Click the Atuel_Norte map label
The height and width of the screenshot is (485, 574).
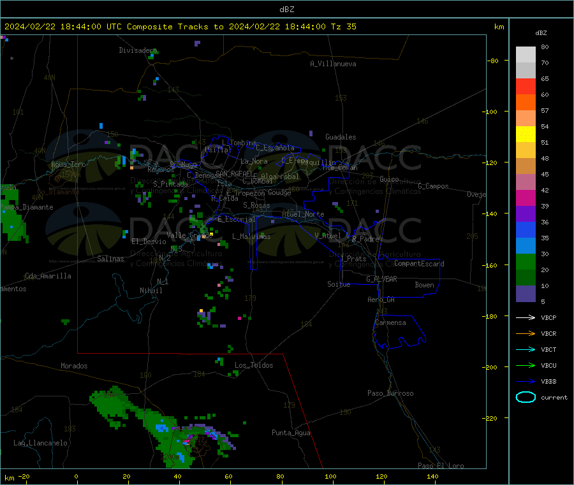pyautogui.click(x=303, y=214)
